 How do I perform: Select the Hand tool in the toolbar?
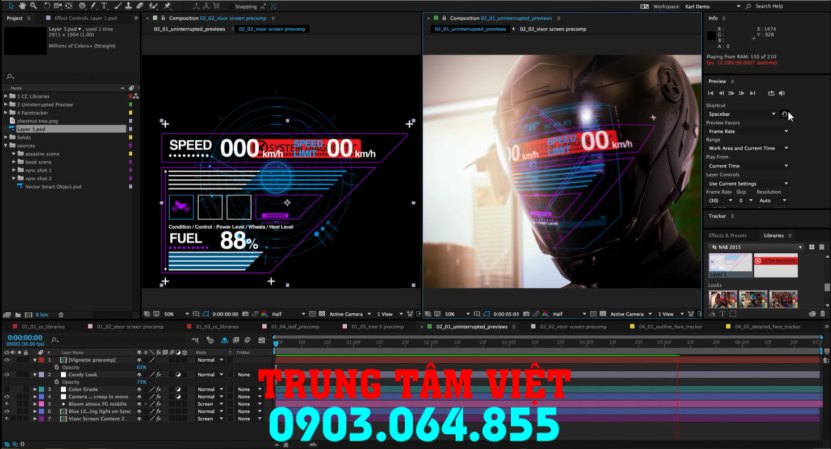coord(22,6)
